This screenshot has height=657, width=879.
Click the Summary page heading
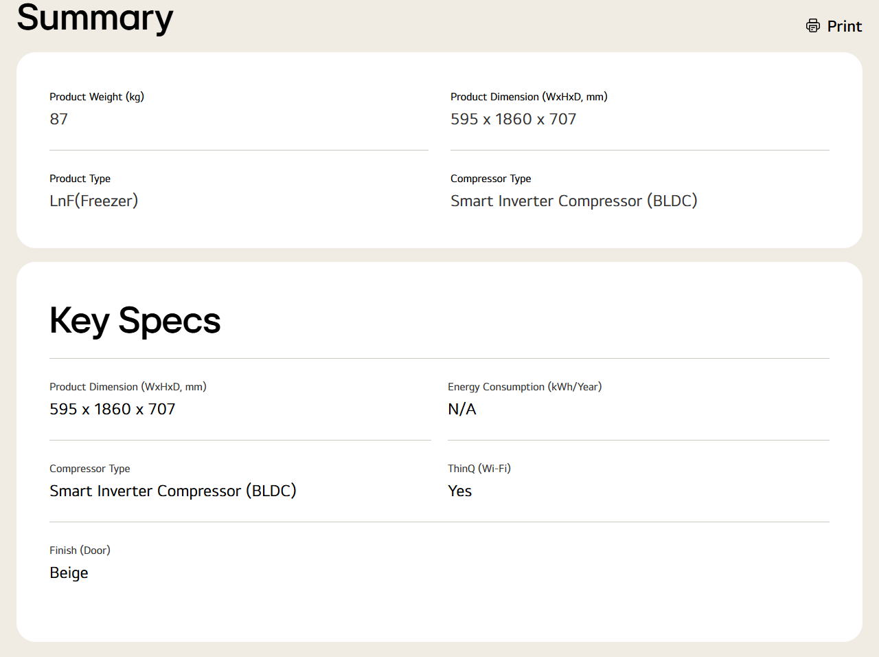95,18
